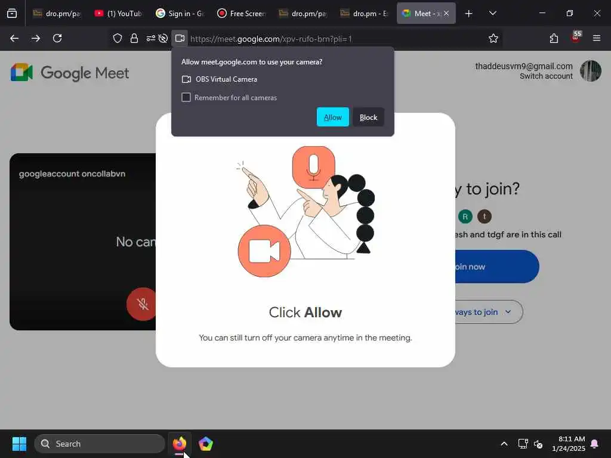Open the account profile avatar

[590, 71]
